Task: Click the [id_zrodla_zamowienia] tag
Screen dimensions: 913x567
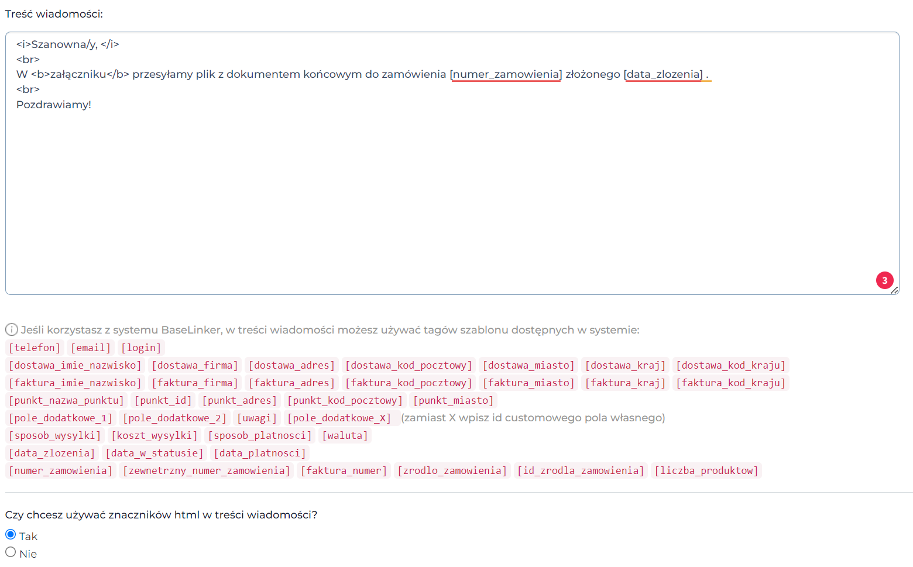Action: 581,470
